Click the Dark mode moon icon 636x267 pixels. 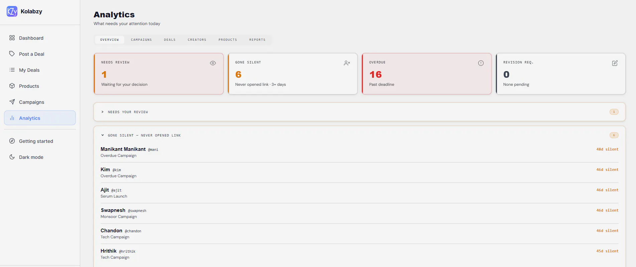coord(12,157)
